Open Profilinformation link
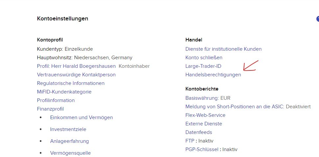Viewport: 319px width, 157px height. pyautogui.click(x=56, y=100)
